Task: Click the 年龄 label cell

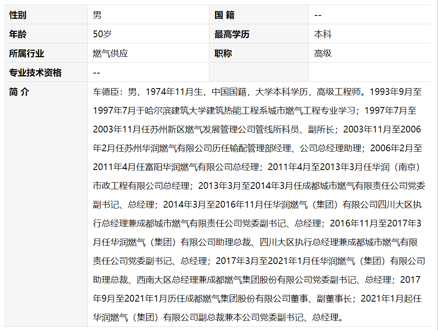Action: point(46,34)
